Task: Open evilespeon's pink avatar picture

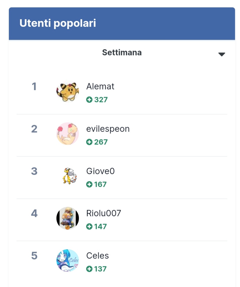Action: click(67, 134)
